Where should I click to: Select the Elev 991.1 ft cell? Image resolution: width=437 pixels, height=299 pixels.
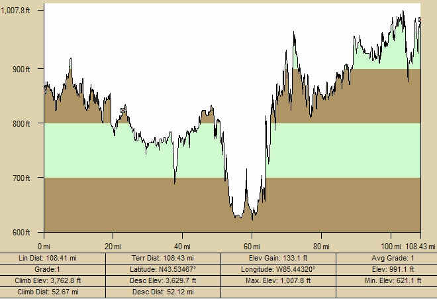click(x=386, y=269)
